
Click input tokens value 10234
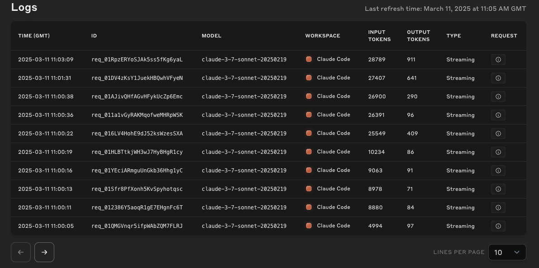point(376,152)
